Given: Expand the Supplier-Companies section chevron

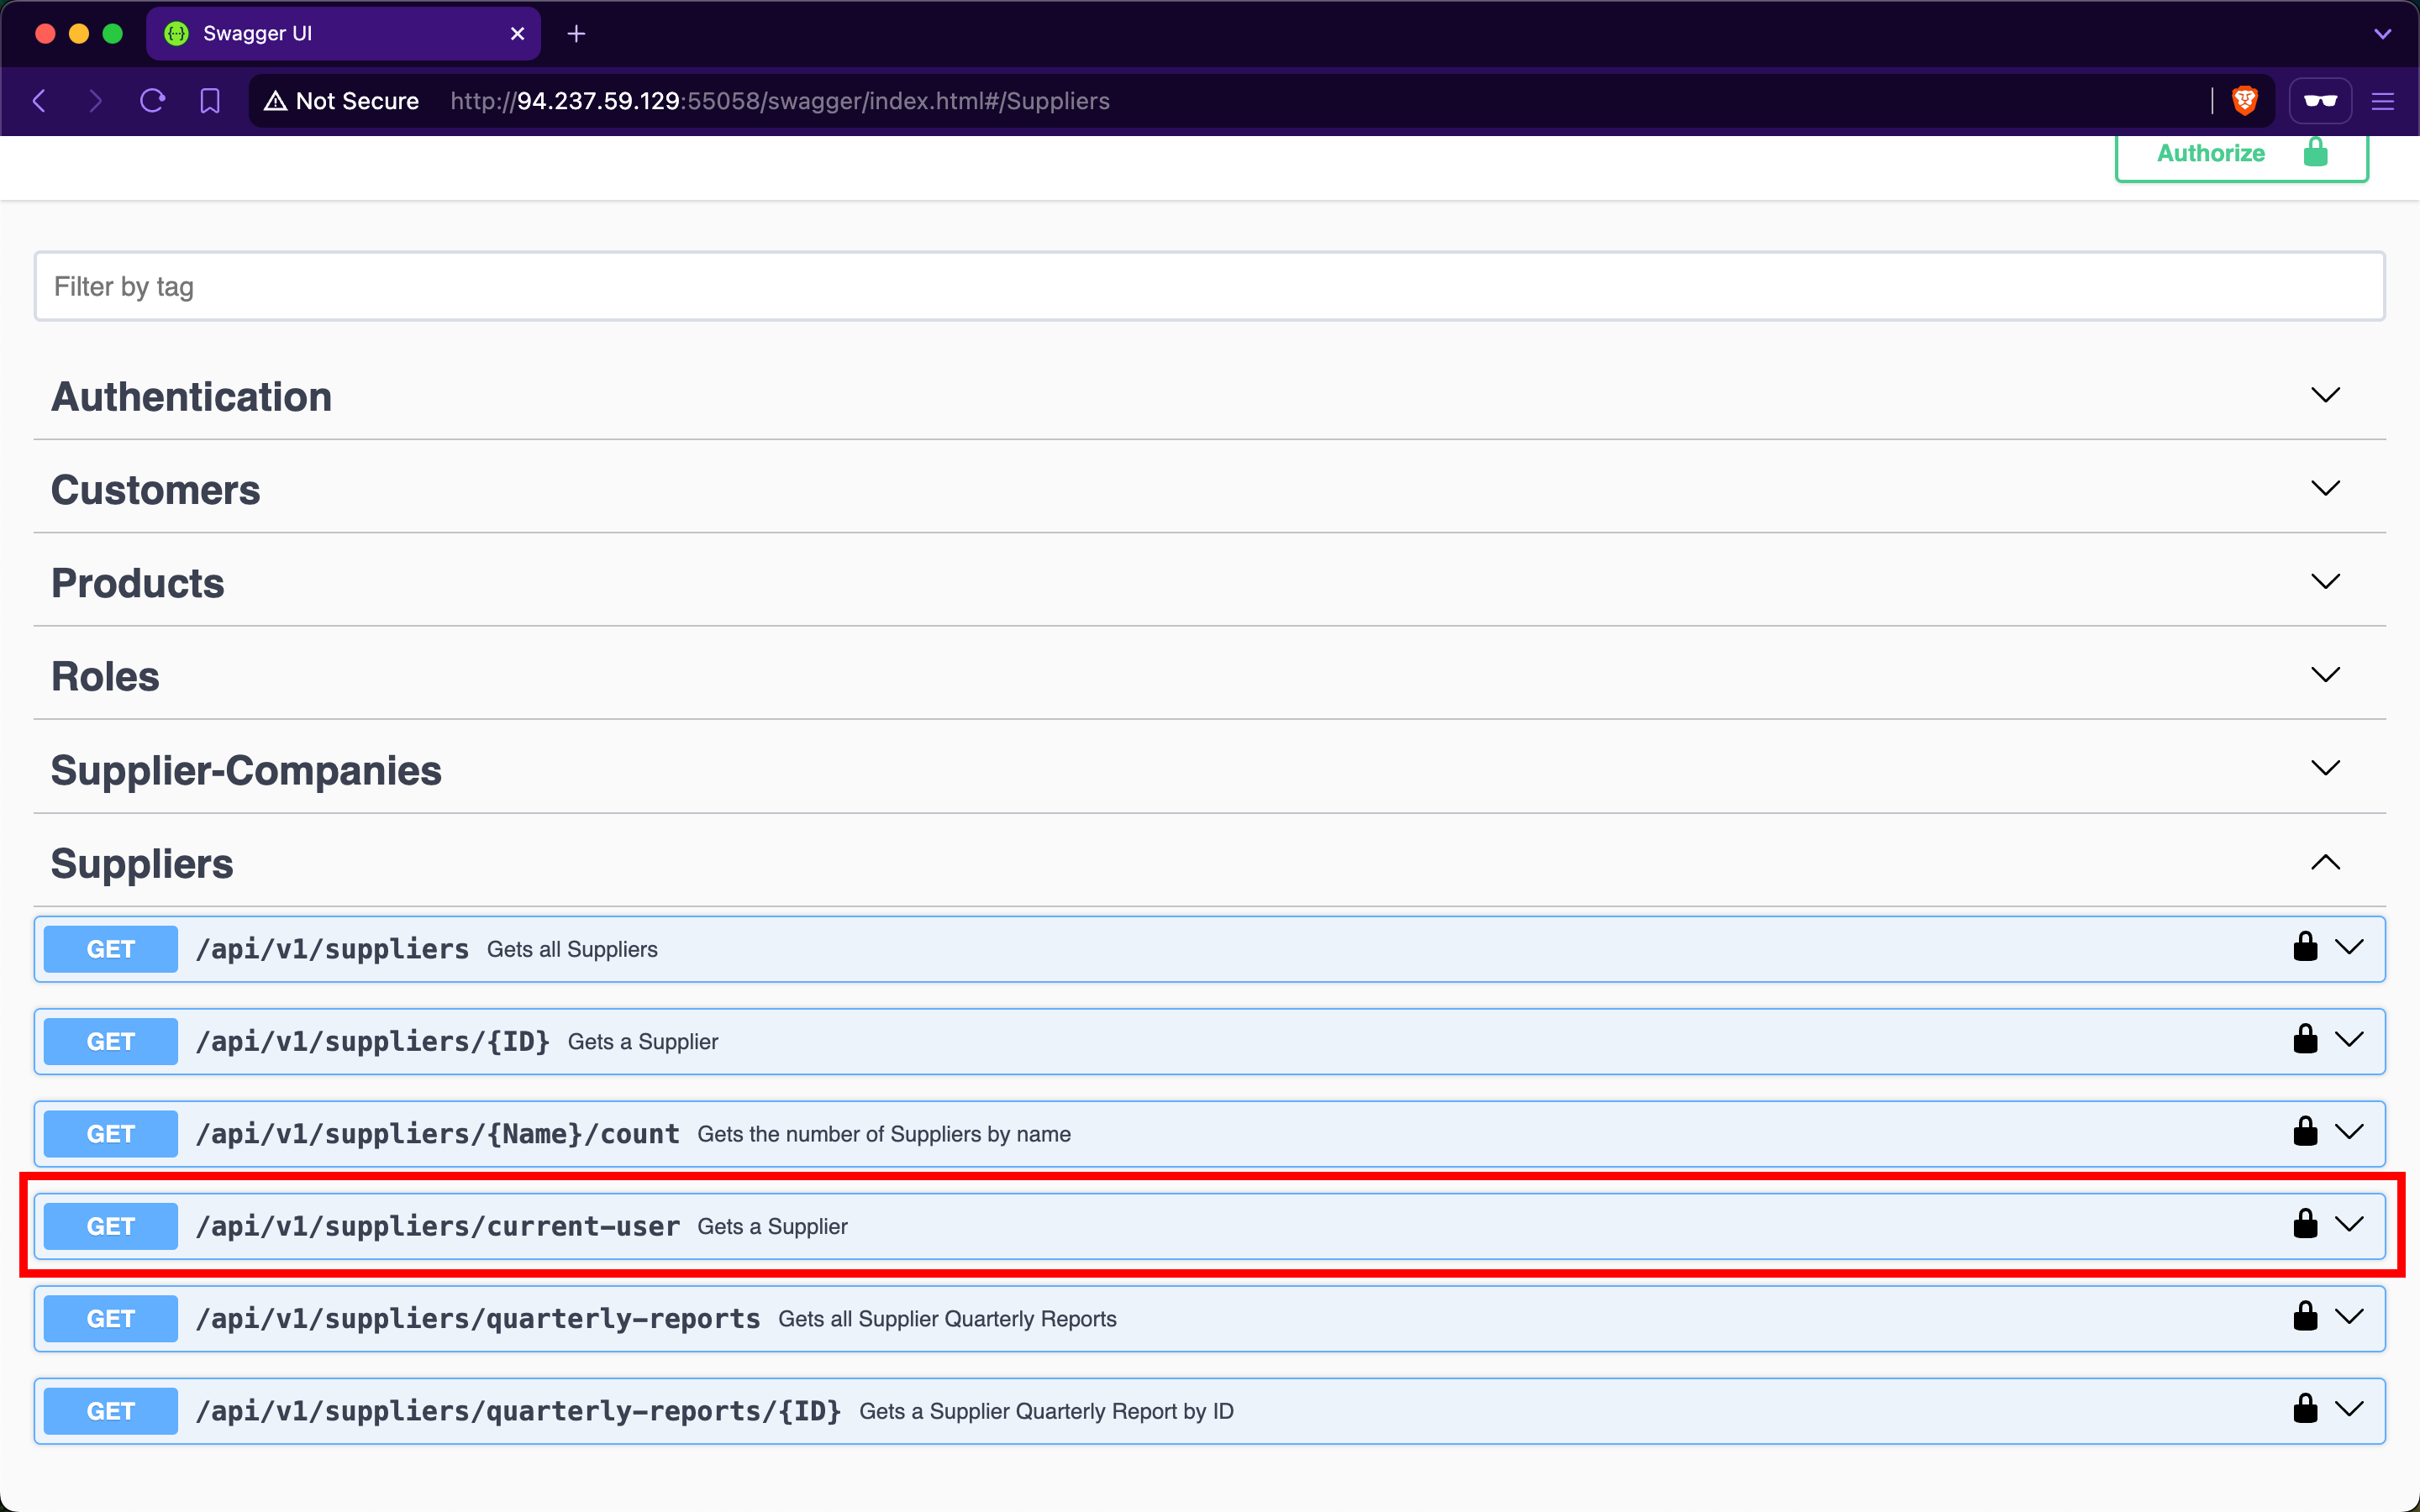Looking at the screenshot, I should click(x=2326, y=767).
